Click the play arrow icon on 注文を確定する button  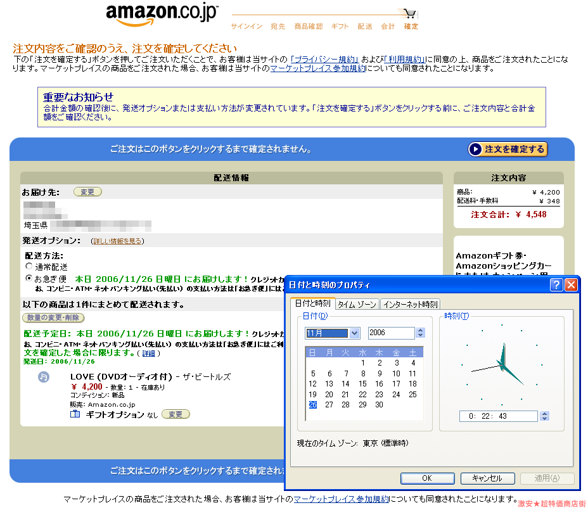475,150
